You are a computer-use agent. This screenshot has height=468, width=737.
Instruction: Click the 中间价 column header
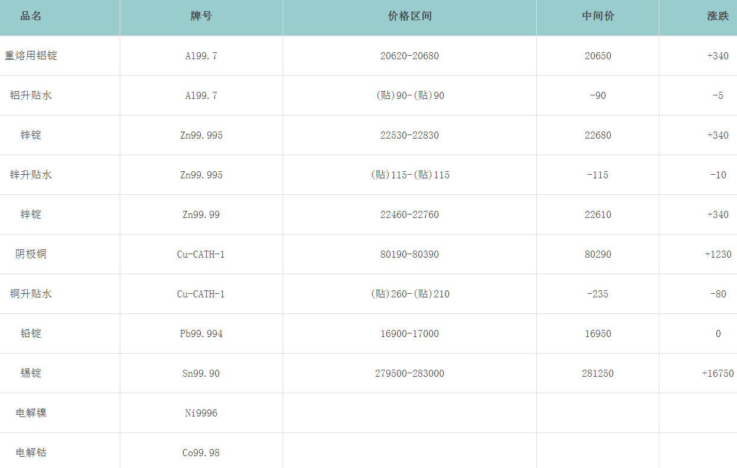click(598, 17)
